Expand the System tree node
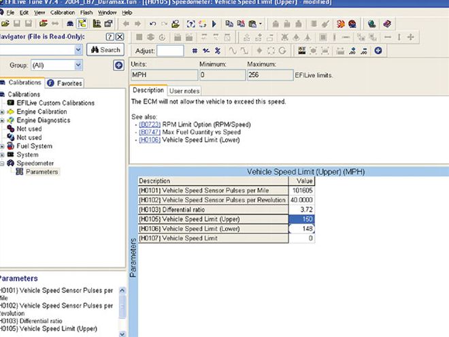The width and height of the screenshot is (449, 337). pyautogui.click(x=2, y=155)
